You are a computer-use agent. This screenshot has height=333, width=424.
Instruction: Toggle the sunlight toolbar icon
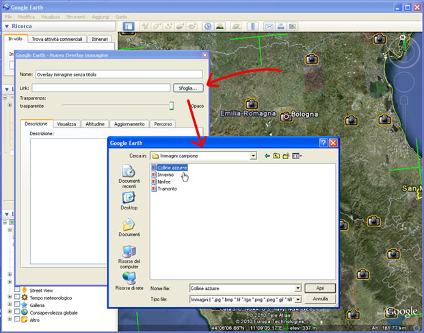[220, 27]
